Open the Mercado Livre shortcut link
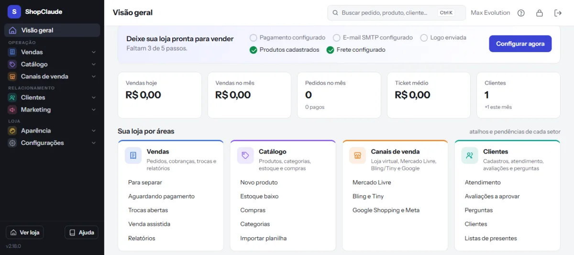The width and height of the screenshot is (574, 255). coord(372,182)
